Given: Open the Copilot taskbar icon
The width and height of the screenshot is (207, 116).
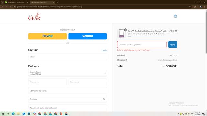Looking at the screenshot, I should (x=35, y=114).
